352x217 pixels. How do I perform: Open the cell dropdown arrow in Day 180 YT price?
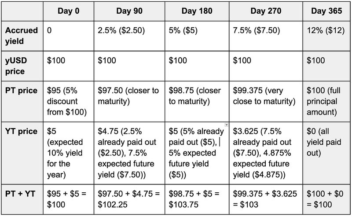click(x=227, y=125)
